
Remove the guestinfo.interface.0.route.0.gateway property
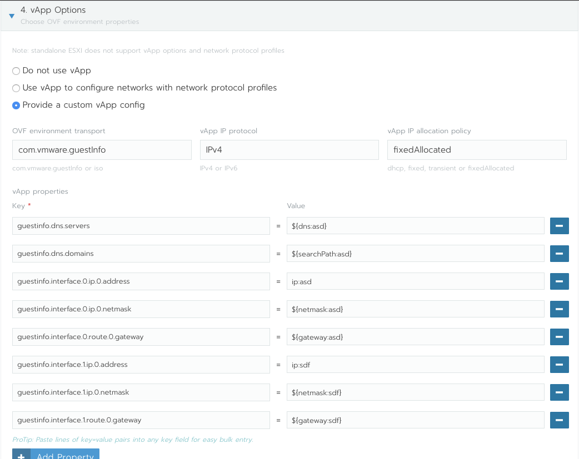pyautogui.click(x=559, y=337)
